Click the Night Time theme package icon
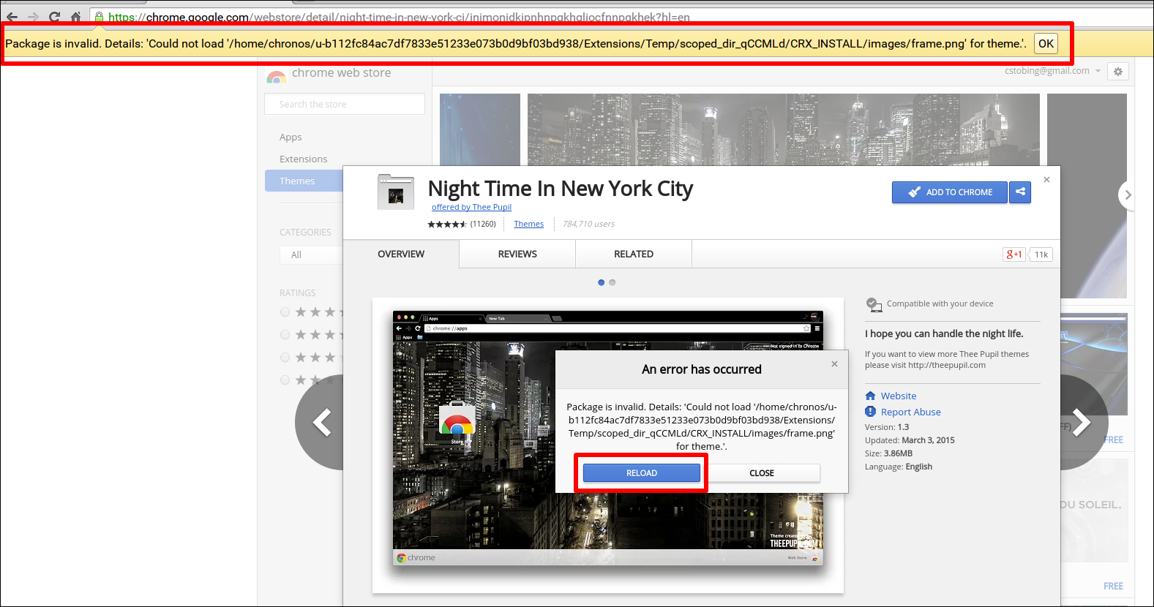 point(396,192)
